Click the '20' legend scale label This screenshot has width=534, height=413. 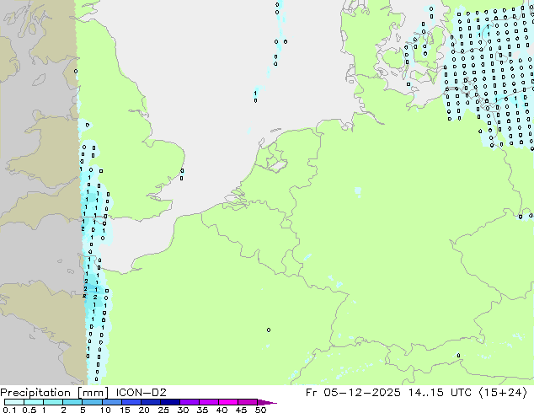tap(144, 410)
